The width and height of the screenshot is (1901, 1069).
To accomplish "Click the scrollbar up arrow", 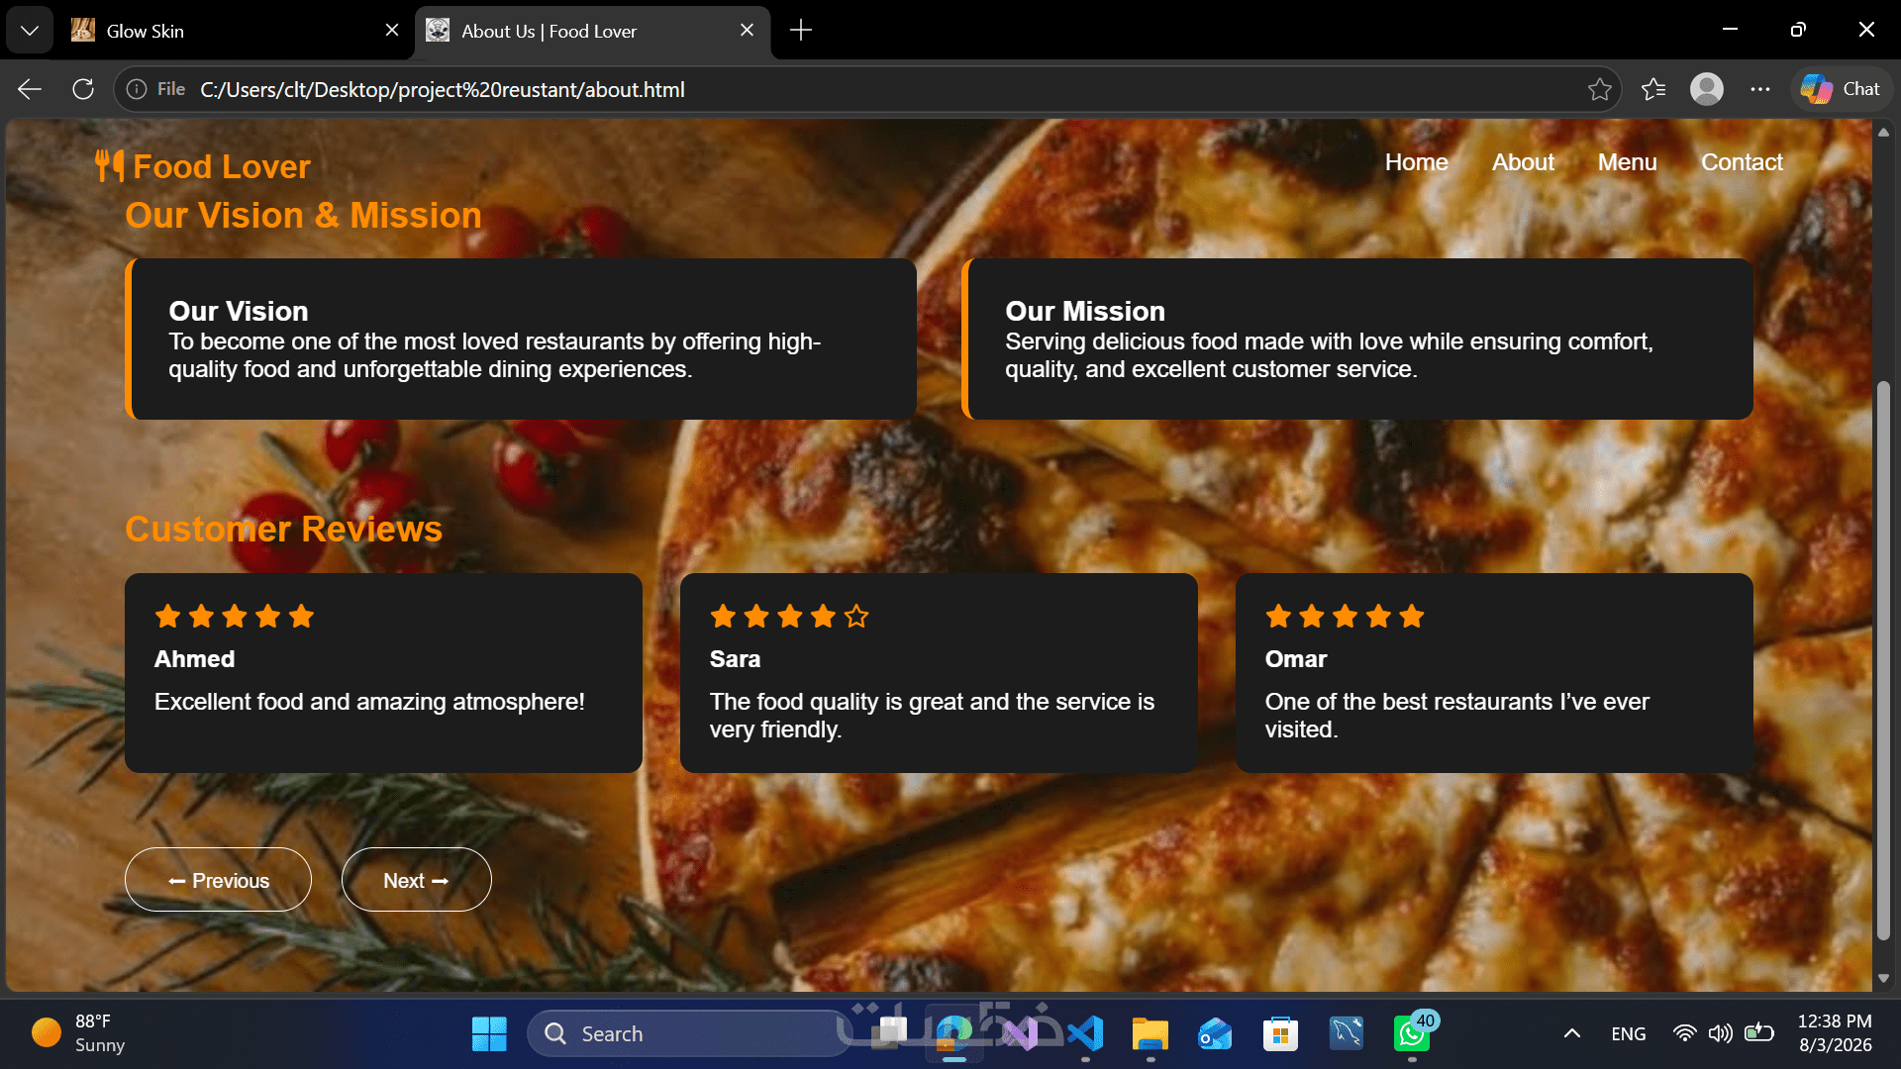I will click(x=1883, y=132).
